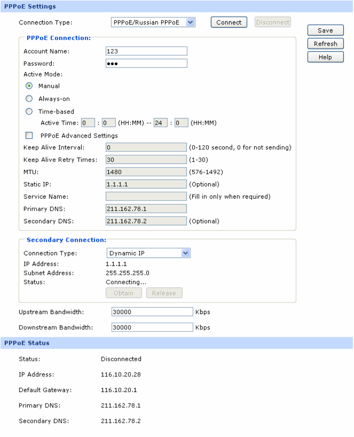The width and height of the screenshot is (354, 437).
Task: Open the Help page button
Action: [x=325, y=57]
